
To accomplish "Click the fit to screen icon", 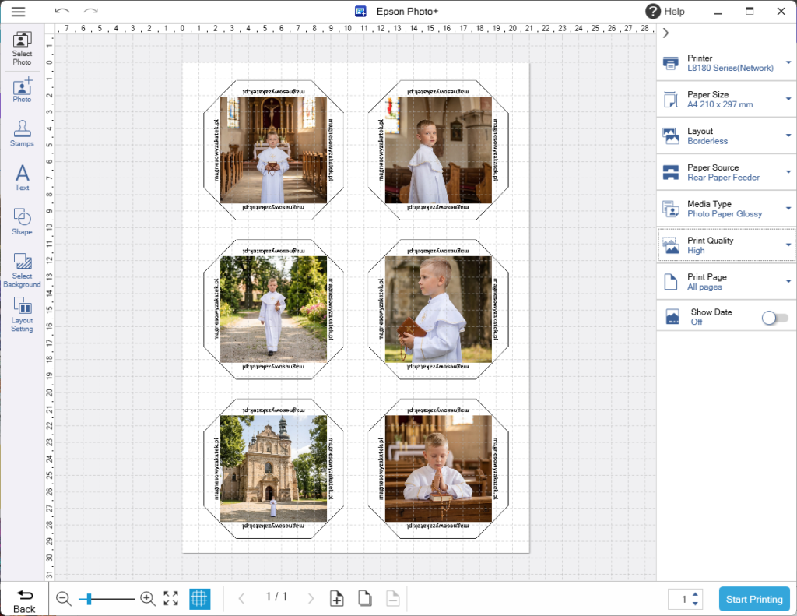I will [x=171, y=598].
